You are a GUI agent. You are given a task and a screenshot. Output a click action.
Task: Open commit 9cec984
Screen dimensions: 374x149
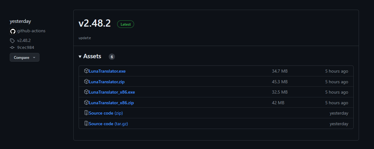coord(26,48)
